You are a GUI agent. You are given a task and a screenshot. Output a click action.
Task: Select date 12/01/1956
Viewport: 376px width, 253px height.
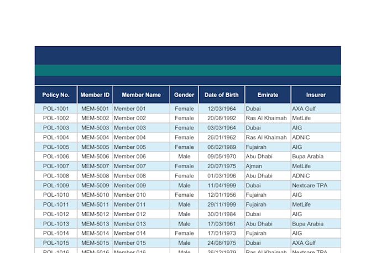point(222,195)
